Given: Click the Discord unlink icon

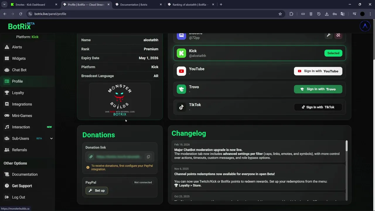Looking at the screenshot, I should [338, 35].
